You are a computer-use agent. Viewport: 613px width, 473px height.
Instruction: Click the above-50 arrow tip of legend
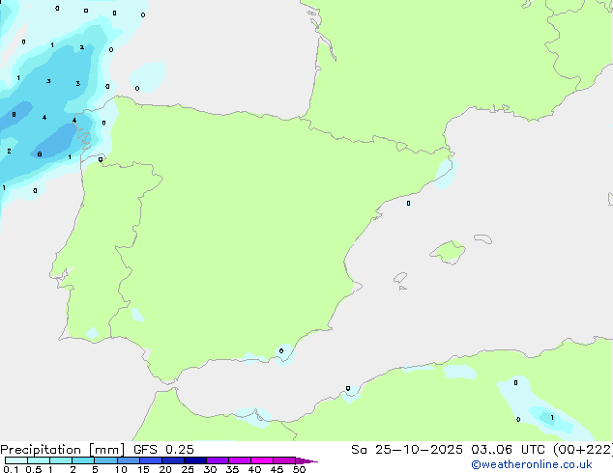306,460
